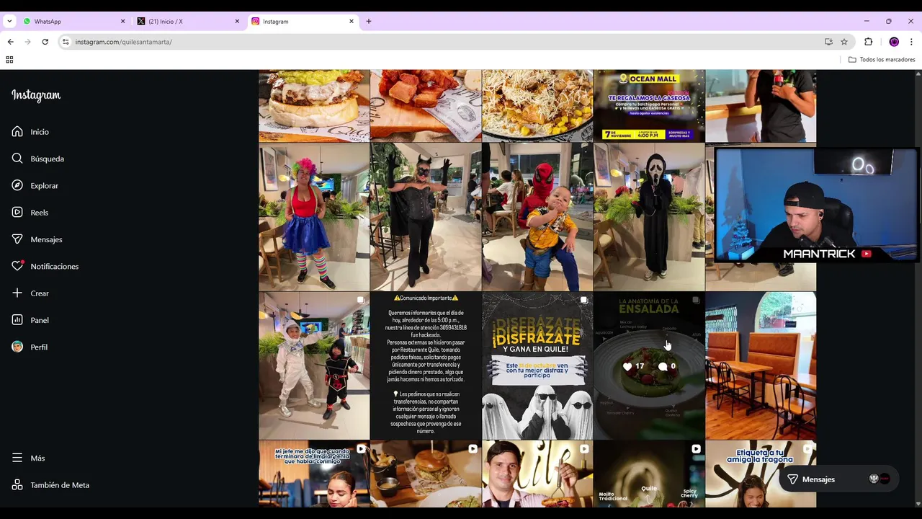Close the WhatsApp tab

point(122,22)
